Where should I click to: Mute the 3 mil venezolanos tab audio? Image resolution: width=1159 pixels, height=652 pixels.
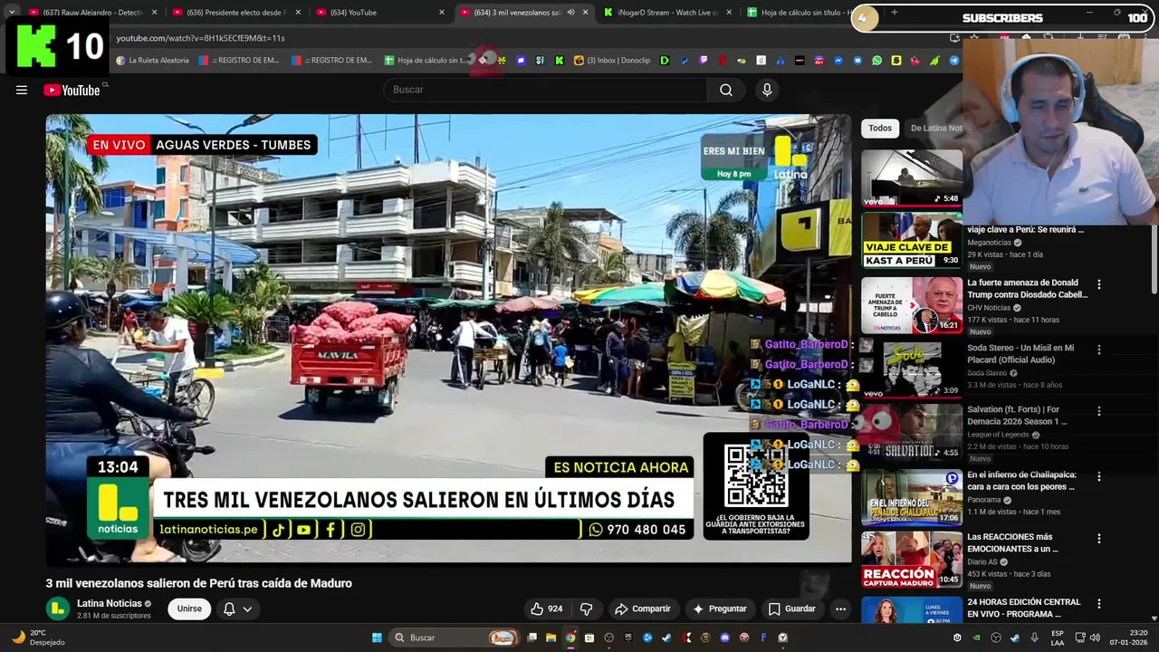point(570,13)
